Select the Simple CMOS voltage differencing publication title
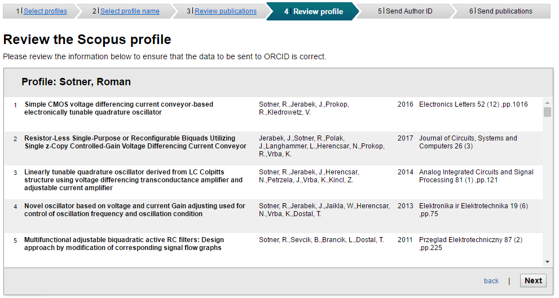Viewport: 559px width, 298px height. pos(118,108)
